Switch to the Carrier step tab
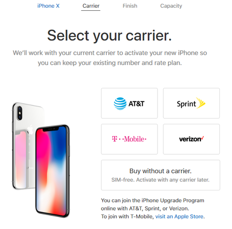This screenshot has height=229, width=232. (91, 6)
